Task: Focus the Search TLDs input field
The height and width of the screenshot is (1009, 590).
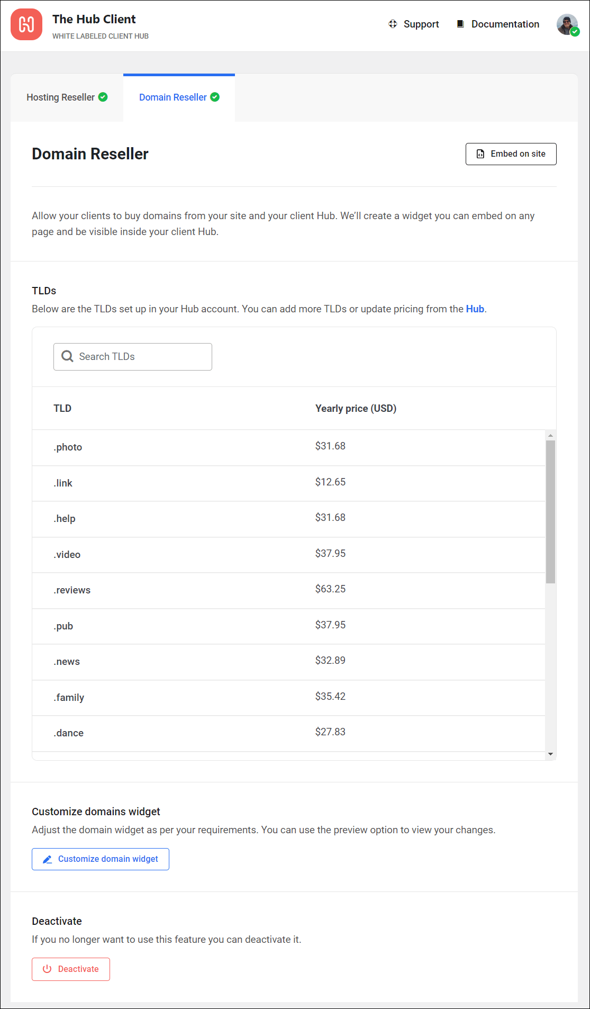Action: coord(143,356)
